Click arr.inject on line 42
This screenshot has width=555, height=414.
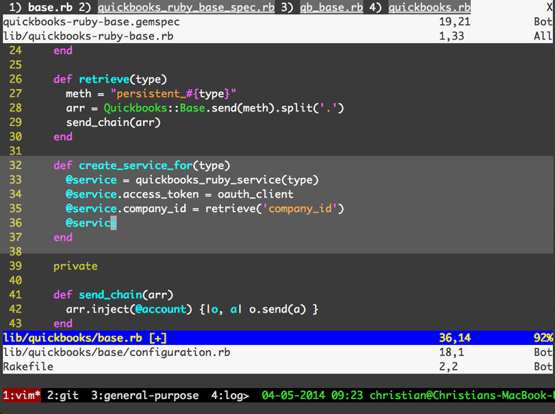(x=97, y=309)
